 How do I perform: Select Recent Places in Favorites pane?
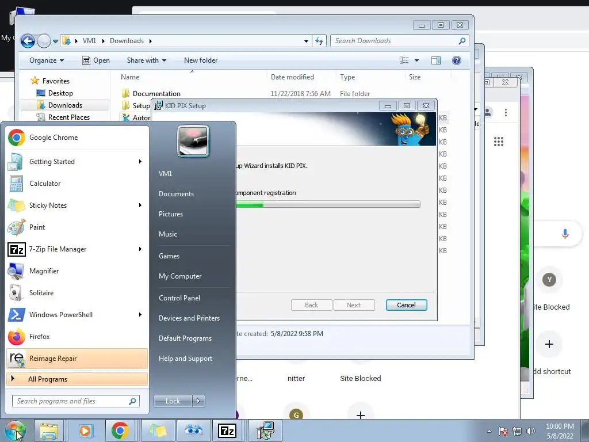69,117
